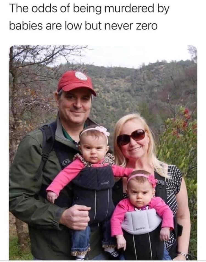The image size is (206, 262).
Task: Select the woman's dark sunglasses
Action: 131,137
